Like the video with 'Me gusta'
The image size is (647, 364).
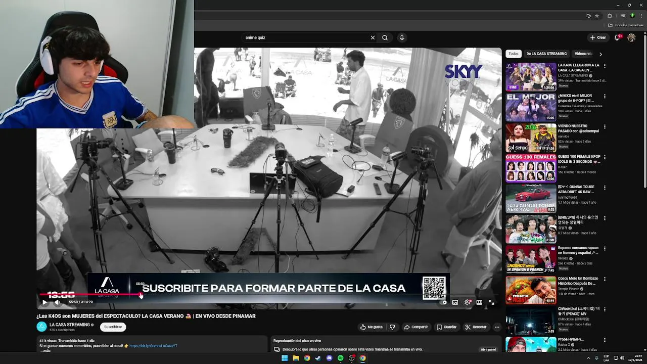tap(371, 327)
